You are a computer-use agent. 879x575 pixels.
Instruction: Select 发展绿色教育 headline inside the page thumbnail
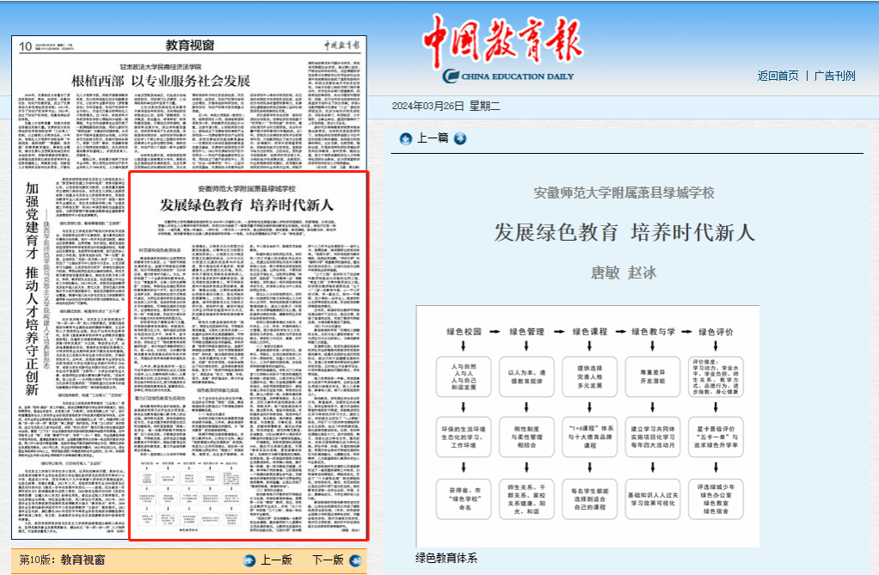[247, 205]
